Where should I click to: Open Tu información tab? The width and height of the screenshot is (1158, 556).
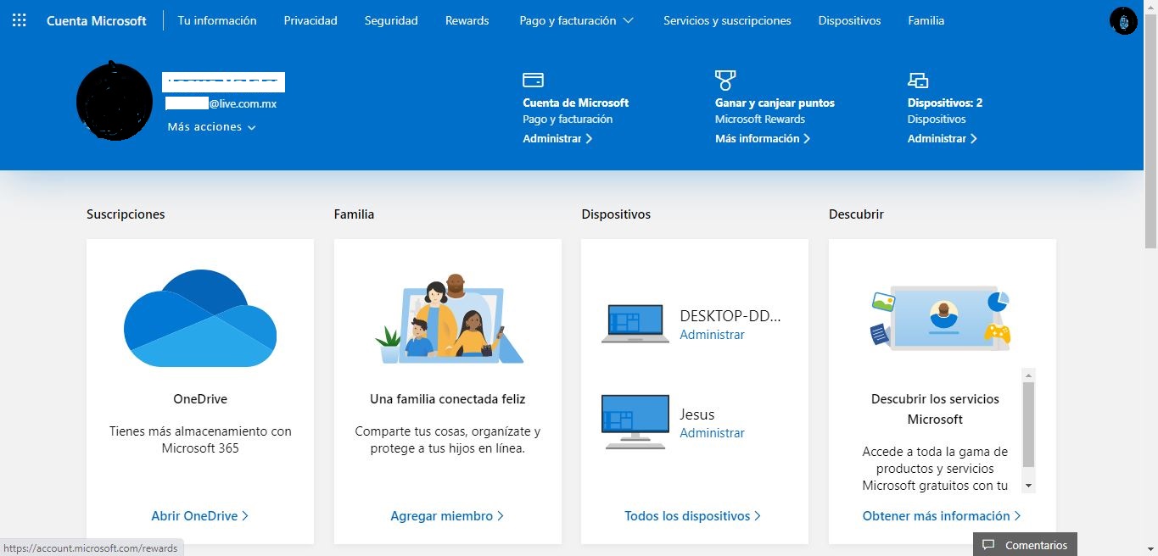point(217,20)
